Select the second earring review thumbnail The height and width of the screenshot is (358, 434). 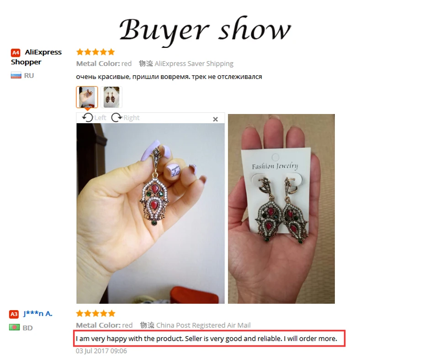[x=111, y=97]
